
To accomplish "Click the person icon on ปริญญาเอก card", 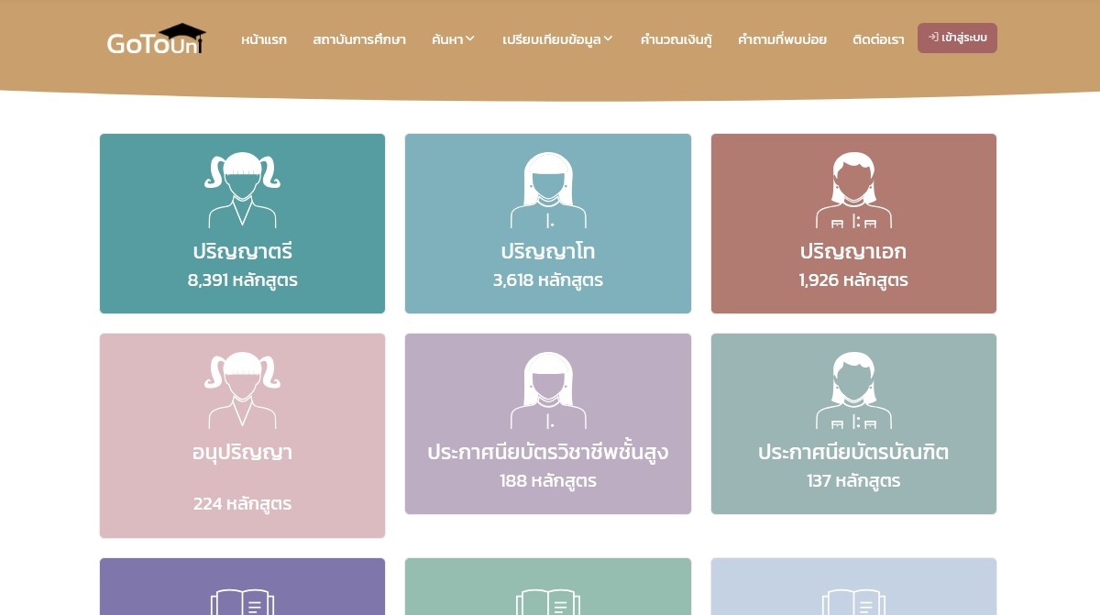I will [853, 190].
